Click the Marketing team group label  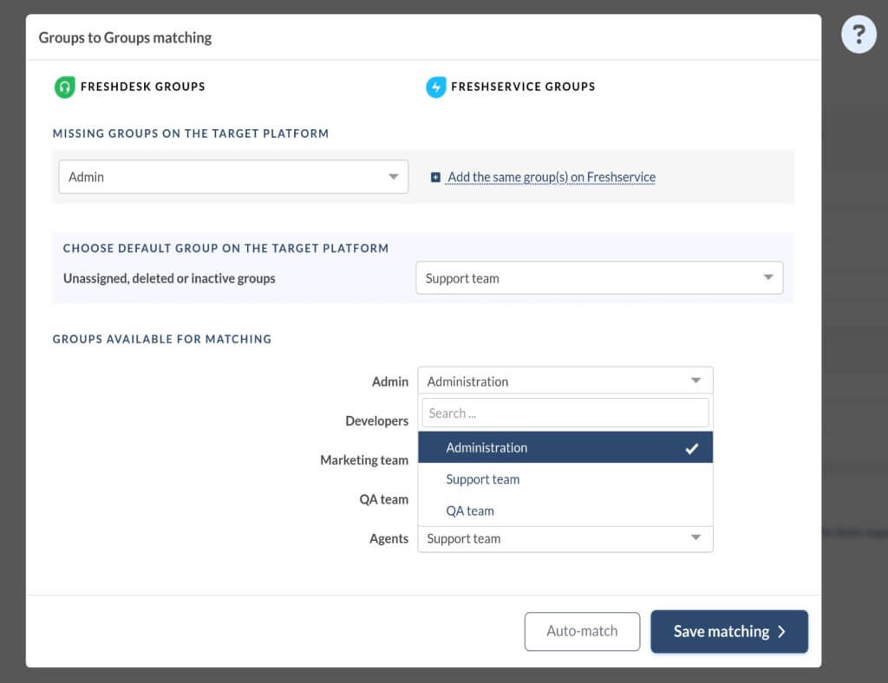tap(364, 460)
